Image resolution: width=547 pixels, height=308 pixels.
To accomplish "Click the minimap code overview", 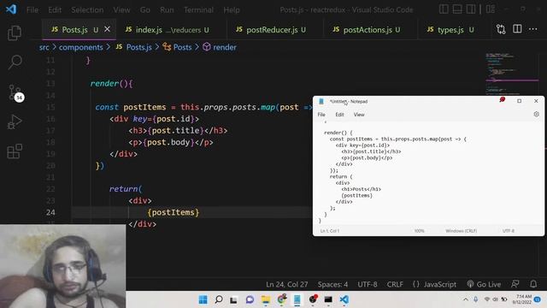I will [512, 74].
